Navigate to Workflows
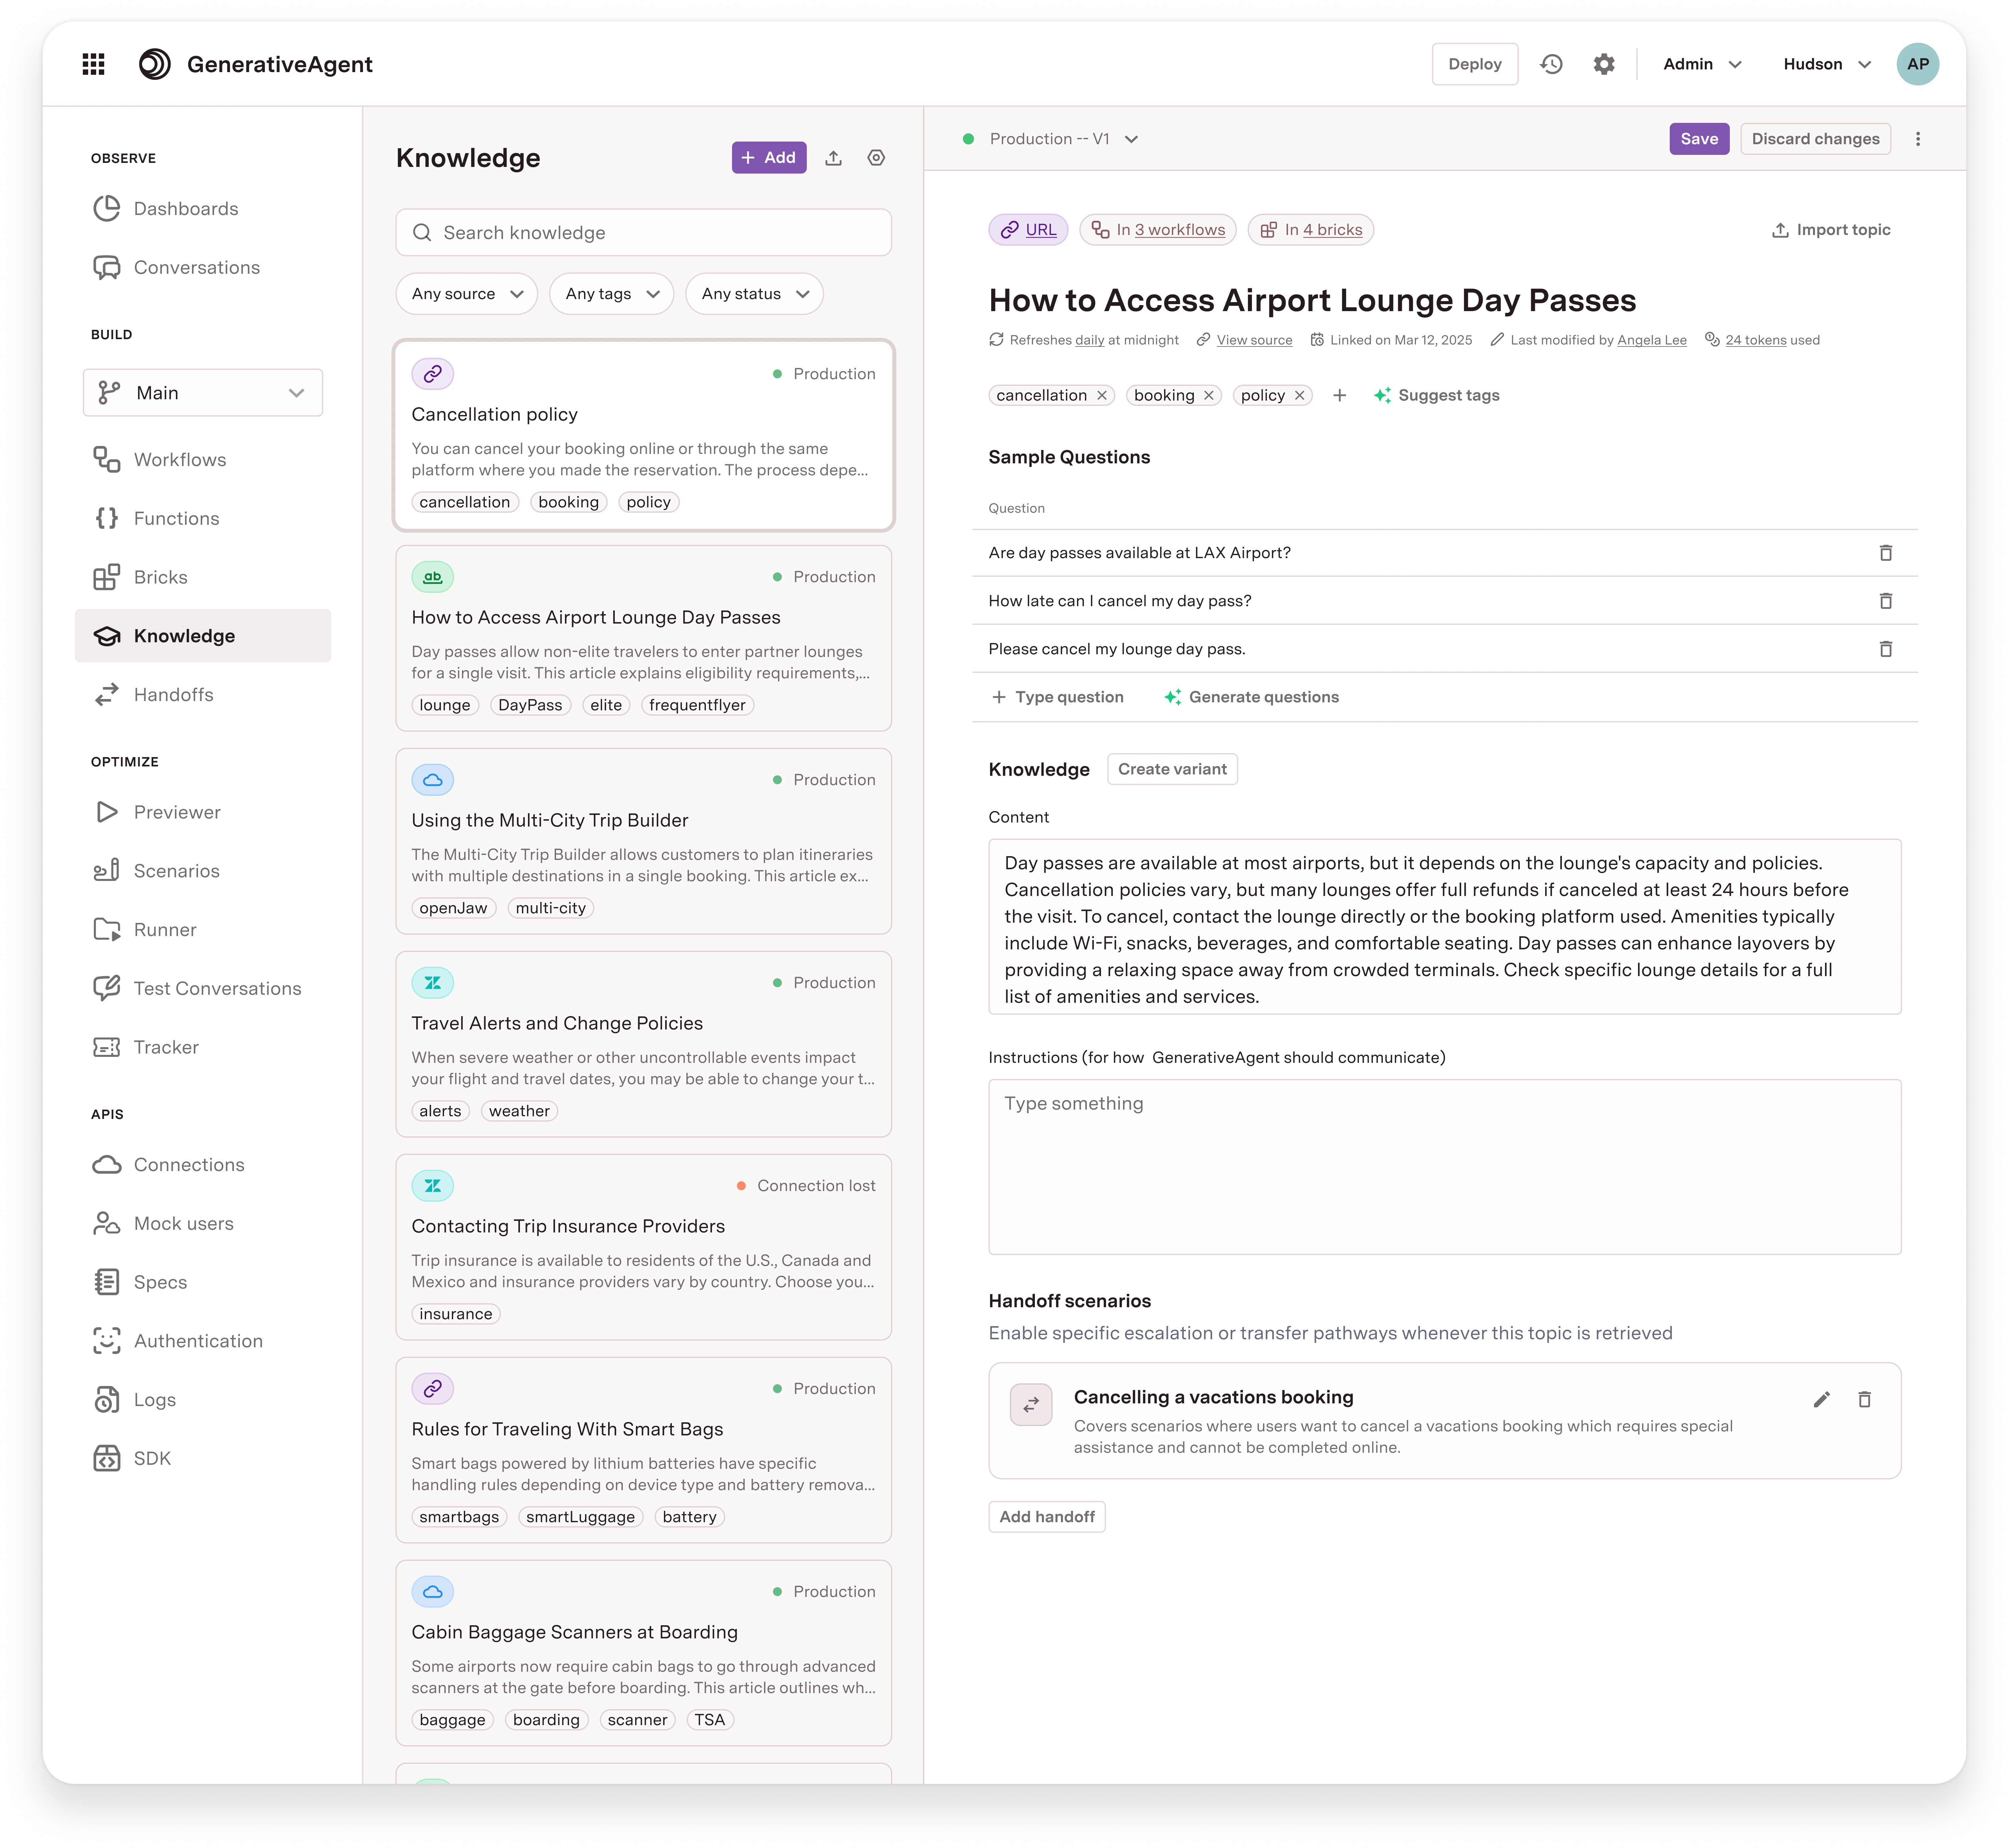The image size is (2009, 1848). [160, 460]
